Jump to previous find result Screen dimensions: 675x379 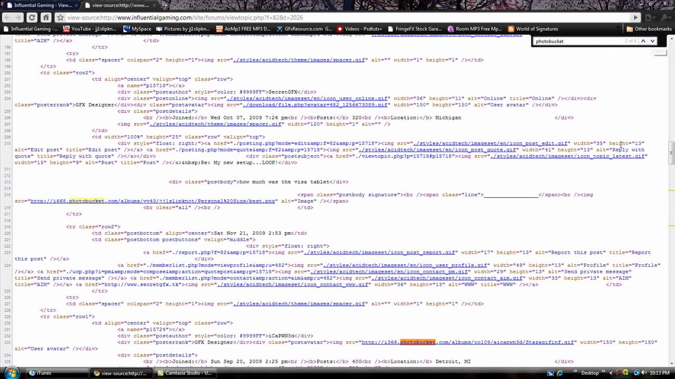[643, 41]
